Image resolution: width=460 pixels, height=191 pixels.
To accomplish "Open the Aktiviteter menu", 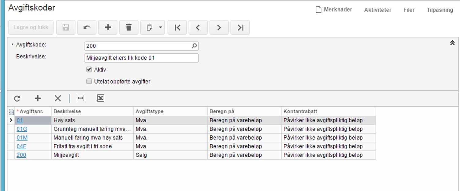I will [x=378, y=10].
